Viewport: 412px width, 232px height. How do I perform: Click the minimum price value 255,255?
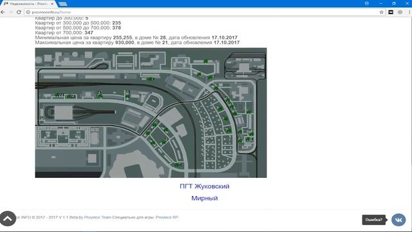122,37
